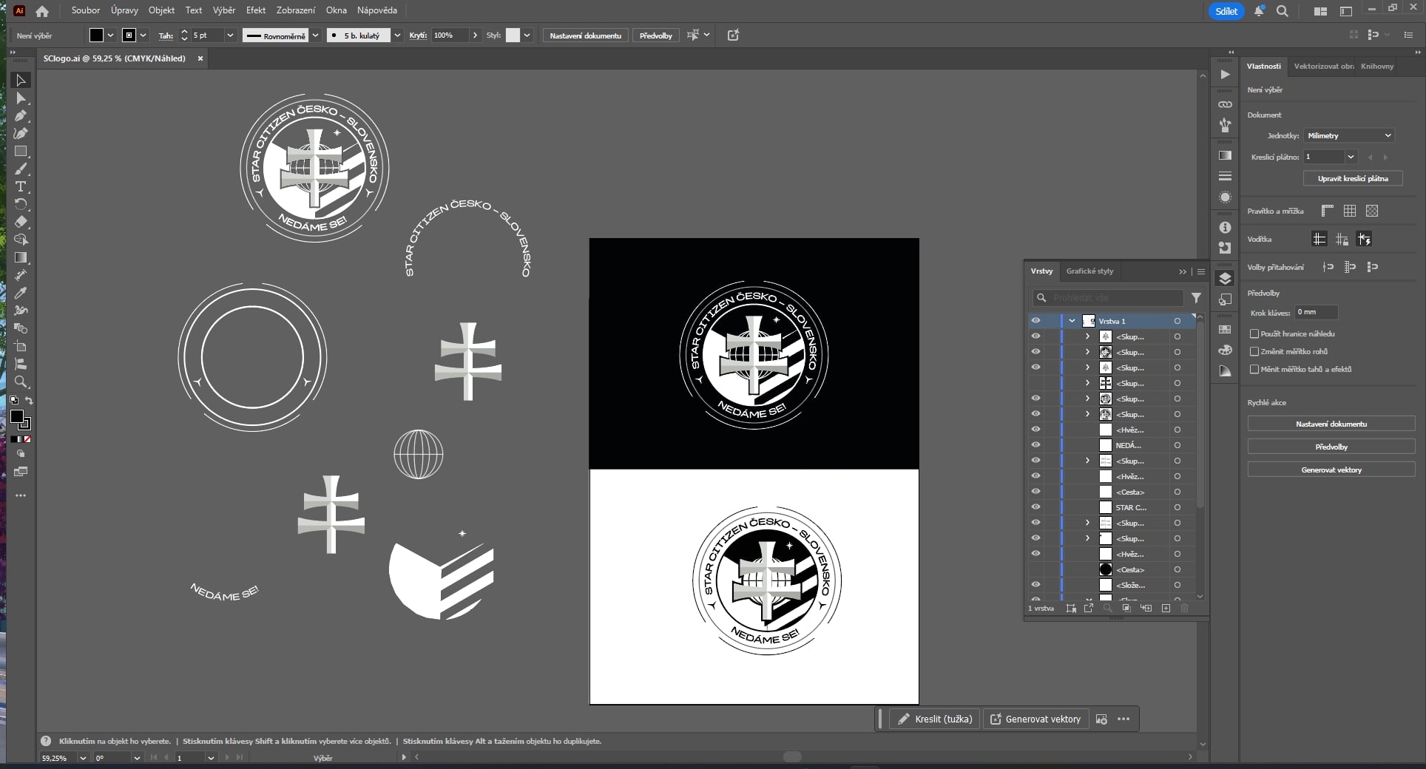Viewport: 1426px width, 769px height.
Task: Click the None color box in toolbar
Action: pyautogui.click(x=27, y=439)
